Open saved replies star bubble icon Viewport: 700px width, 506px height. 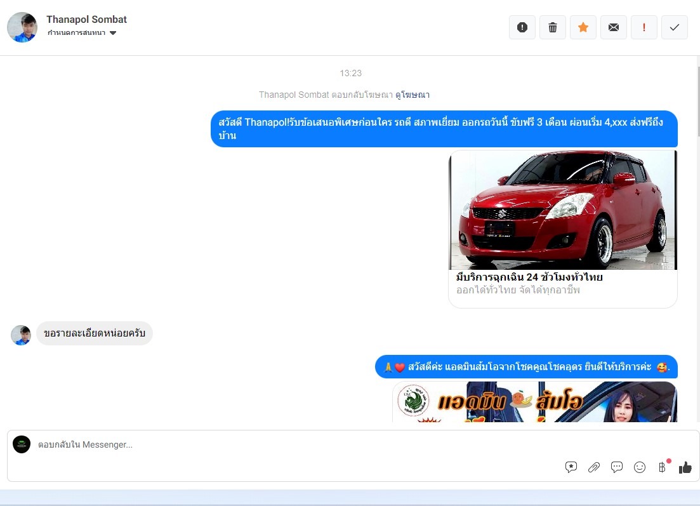[x=571, y=467]
